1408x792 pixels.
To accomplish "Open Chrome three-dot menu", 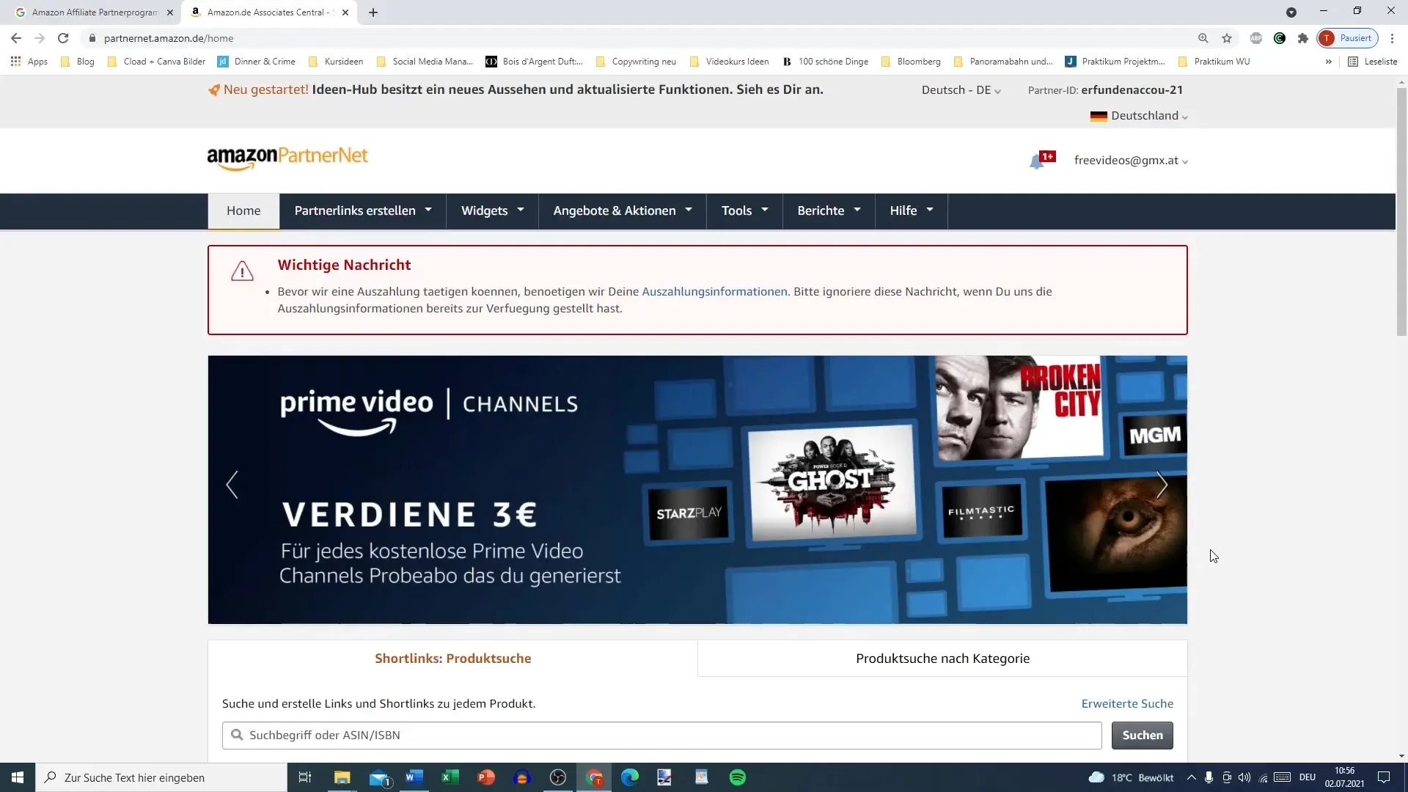I will point(1392,38).
